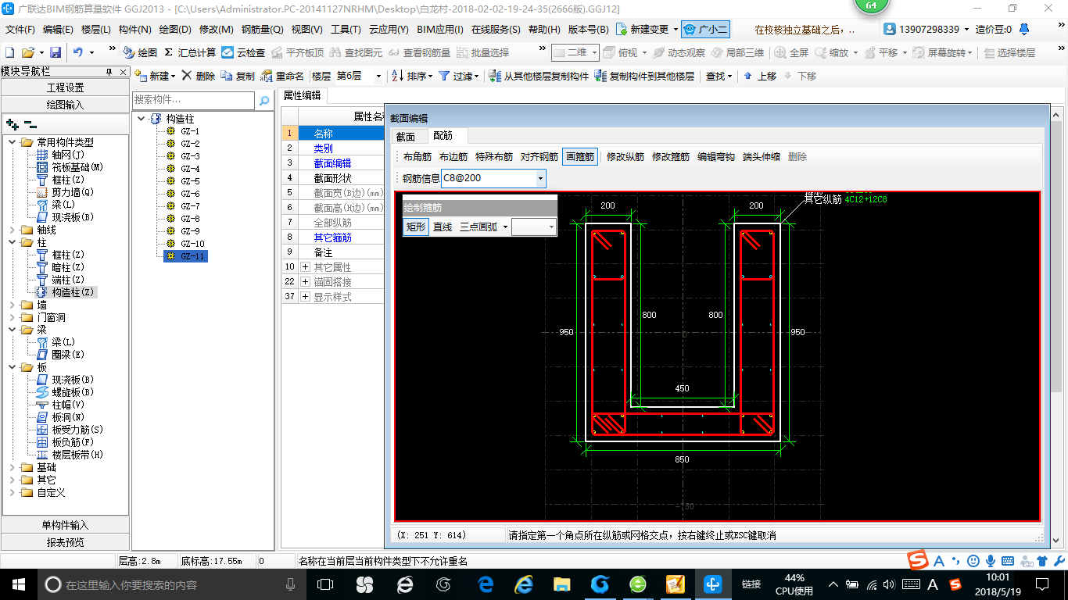Viewport: 1068px width, 600px height.
Task: Click the undo arrow icon
Action: [78, 52]
